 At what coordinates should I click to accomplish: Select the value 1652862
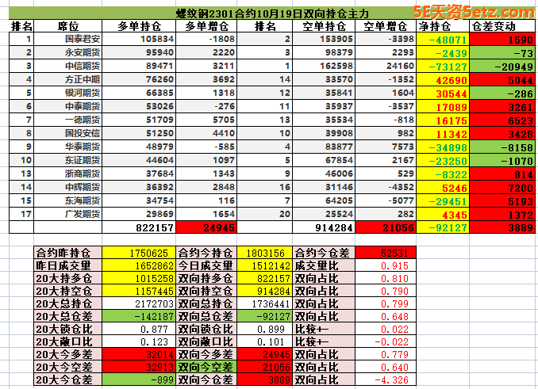pyautogui.click(x=139, y=265)
